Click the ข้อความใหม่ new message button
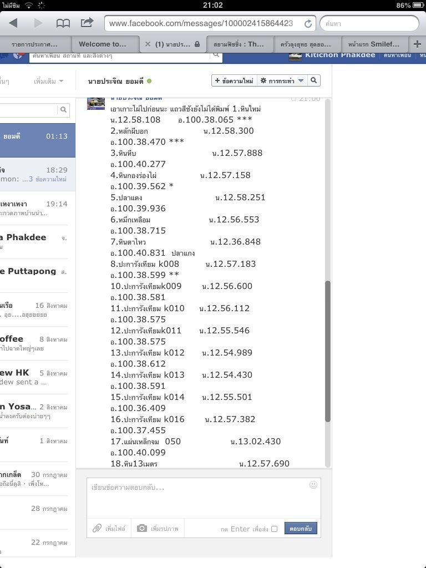426x568 pixels. click(x=234, y=80)
